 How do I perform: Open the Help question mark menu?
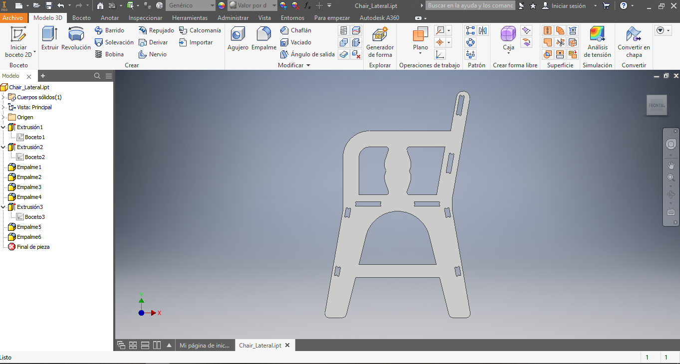624,5
